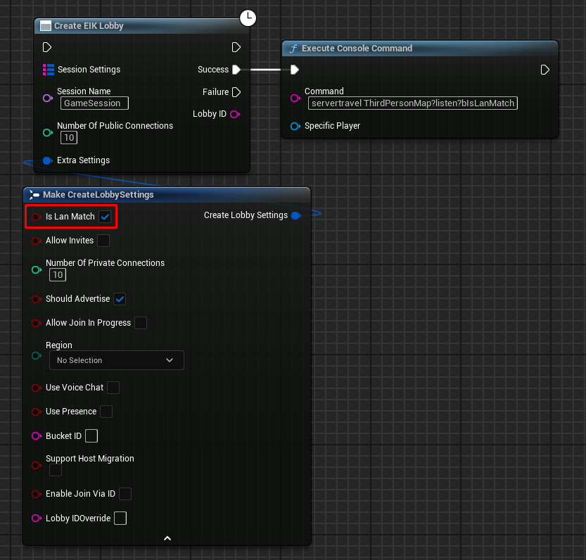
Task: Enable the Allow Invites checkbox
Action: point(103,241)
